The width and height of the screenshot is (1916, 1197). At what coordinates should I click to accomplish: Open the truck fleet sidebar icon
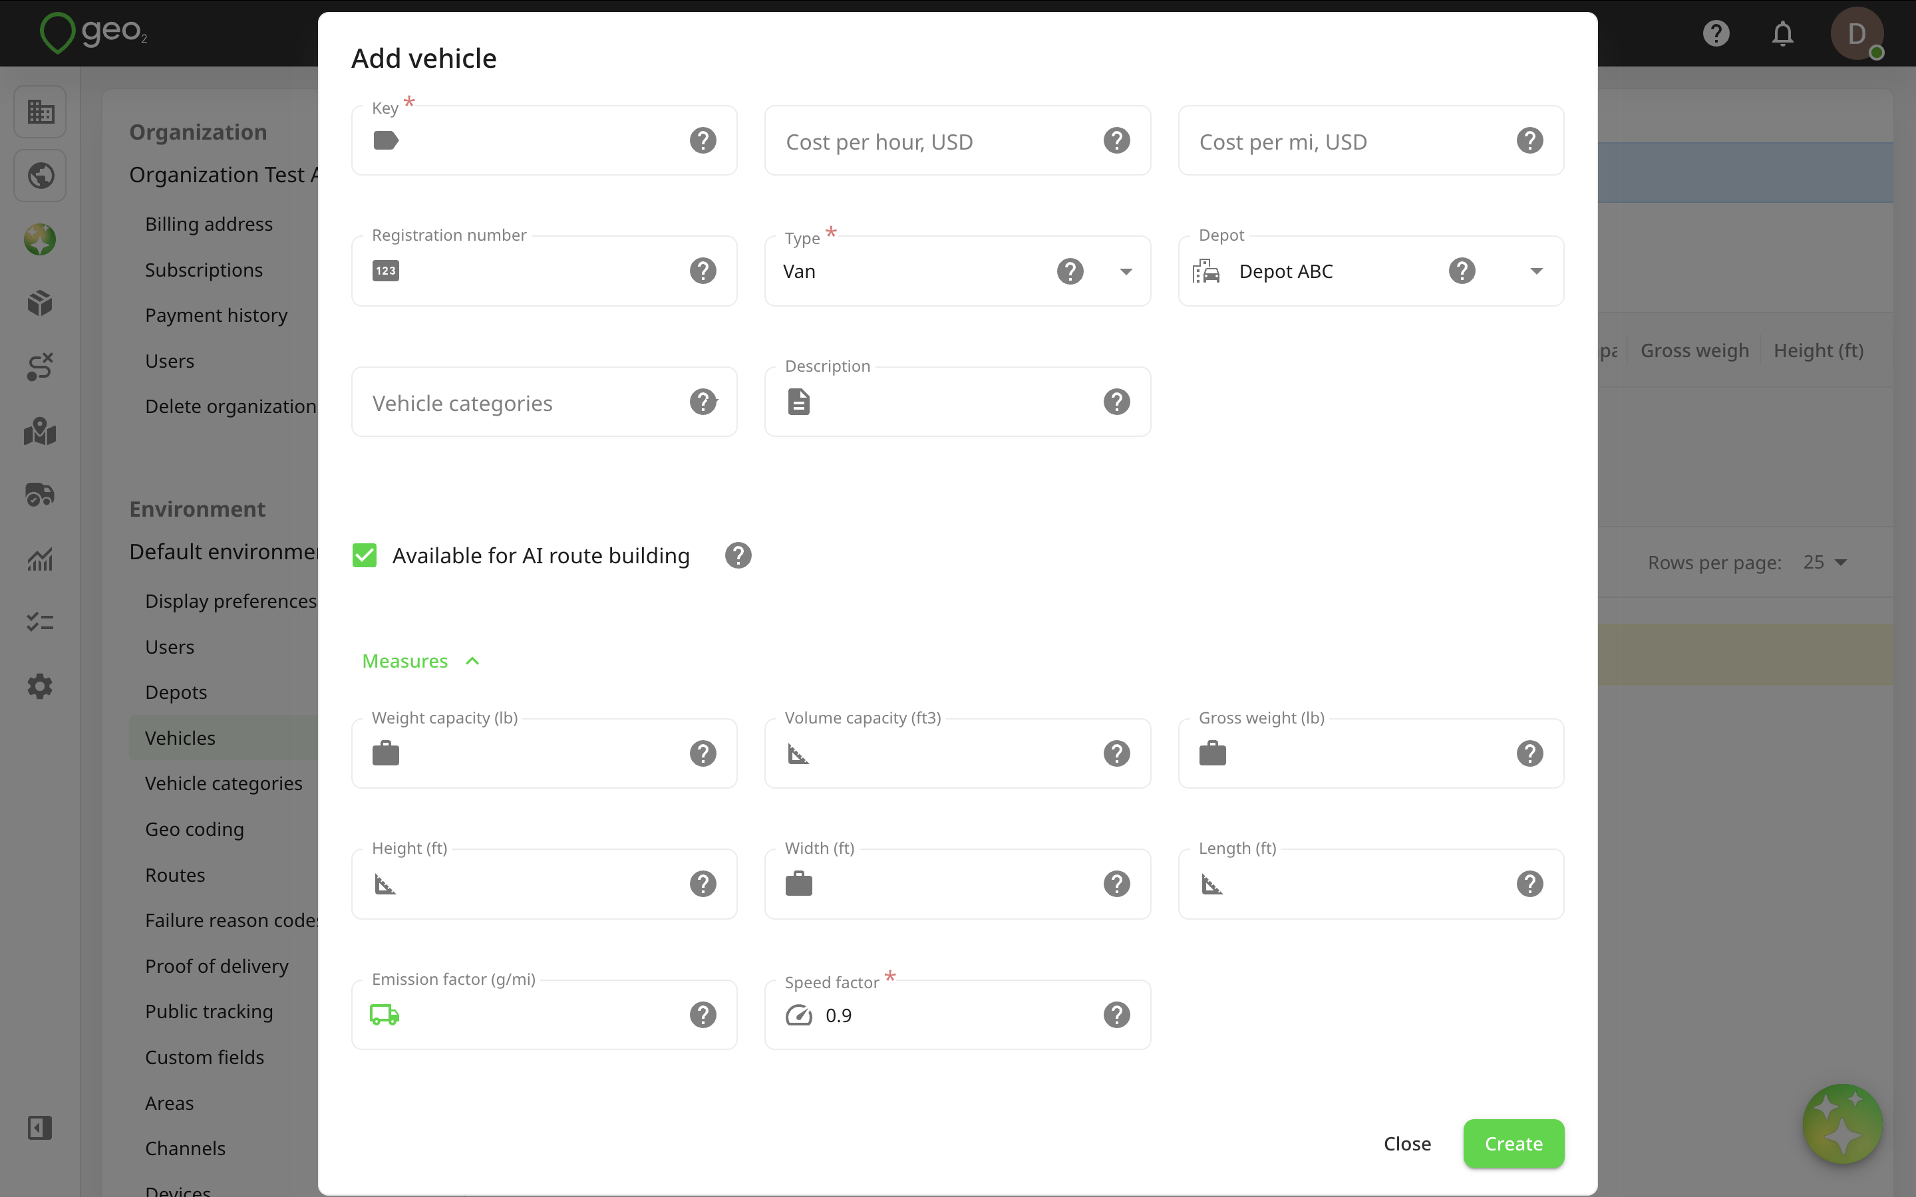(40, 495)
